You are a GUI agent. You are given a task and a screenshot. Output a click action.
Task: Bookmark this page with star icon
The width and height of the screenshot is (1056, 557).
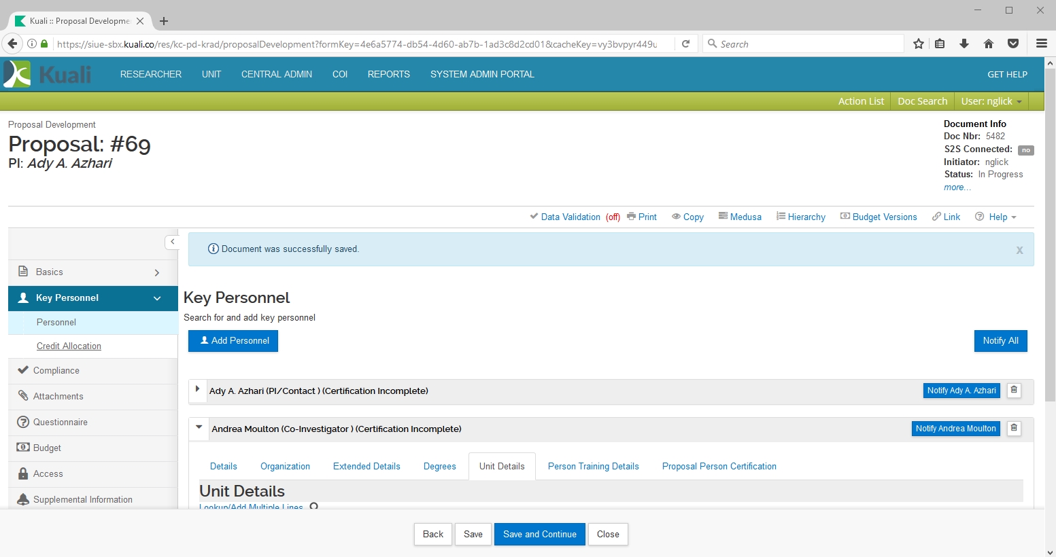pos(919,44)
